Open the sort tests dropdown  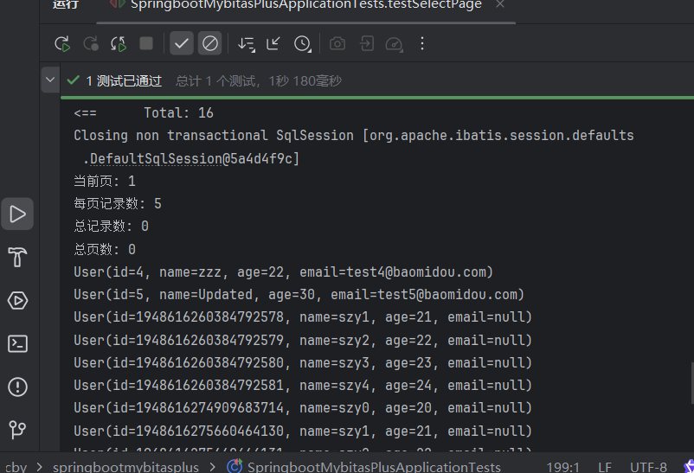tap(246, 44)
